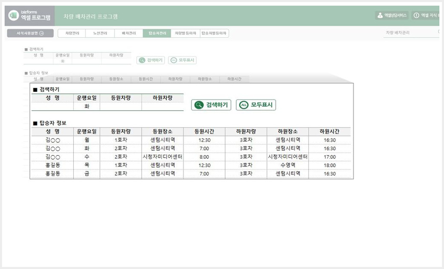Click 하원장소 수영역 cell
The width and height of the screenshot is (444, 269).
(287, 165)
